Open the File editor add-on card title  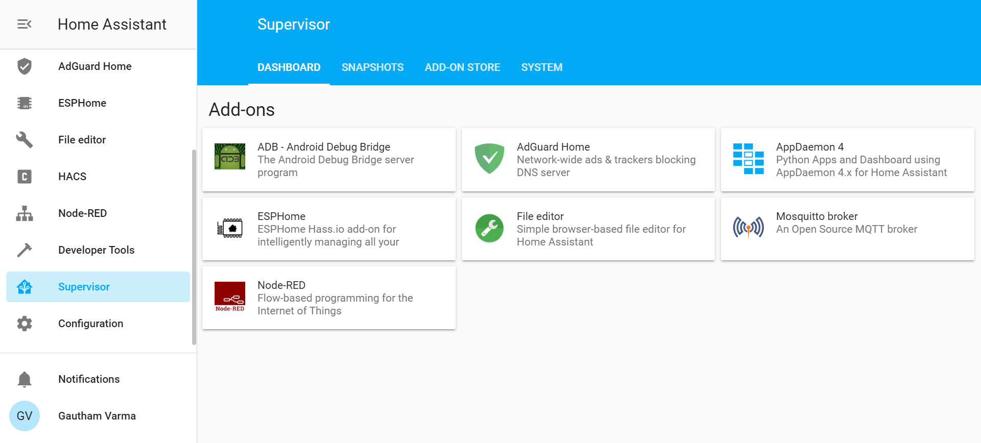540,216
